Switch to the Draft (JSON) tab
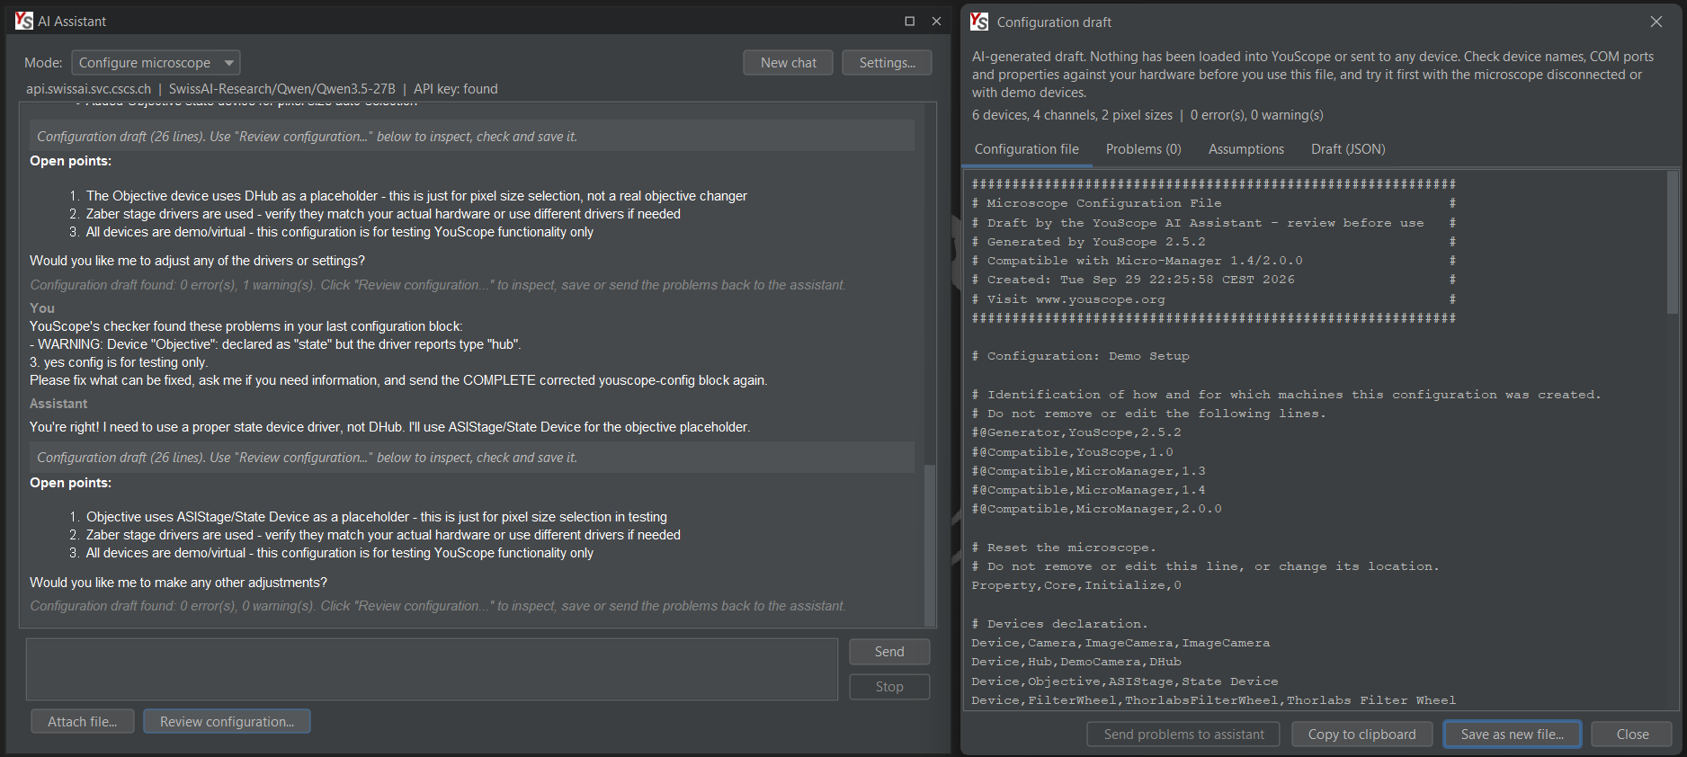The width and height of the screenshot is (1687, 757). (1347, 149)
